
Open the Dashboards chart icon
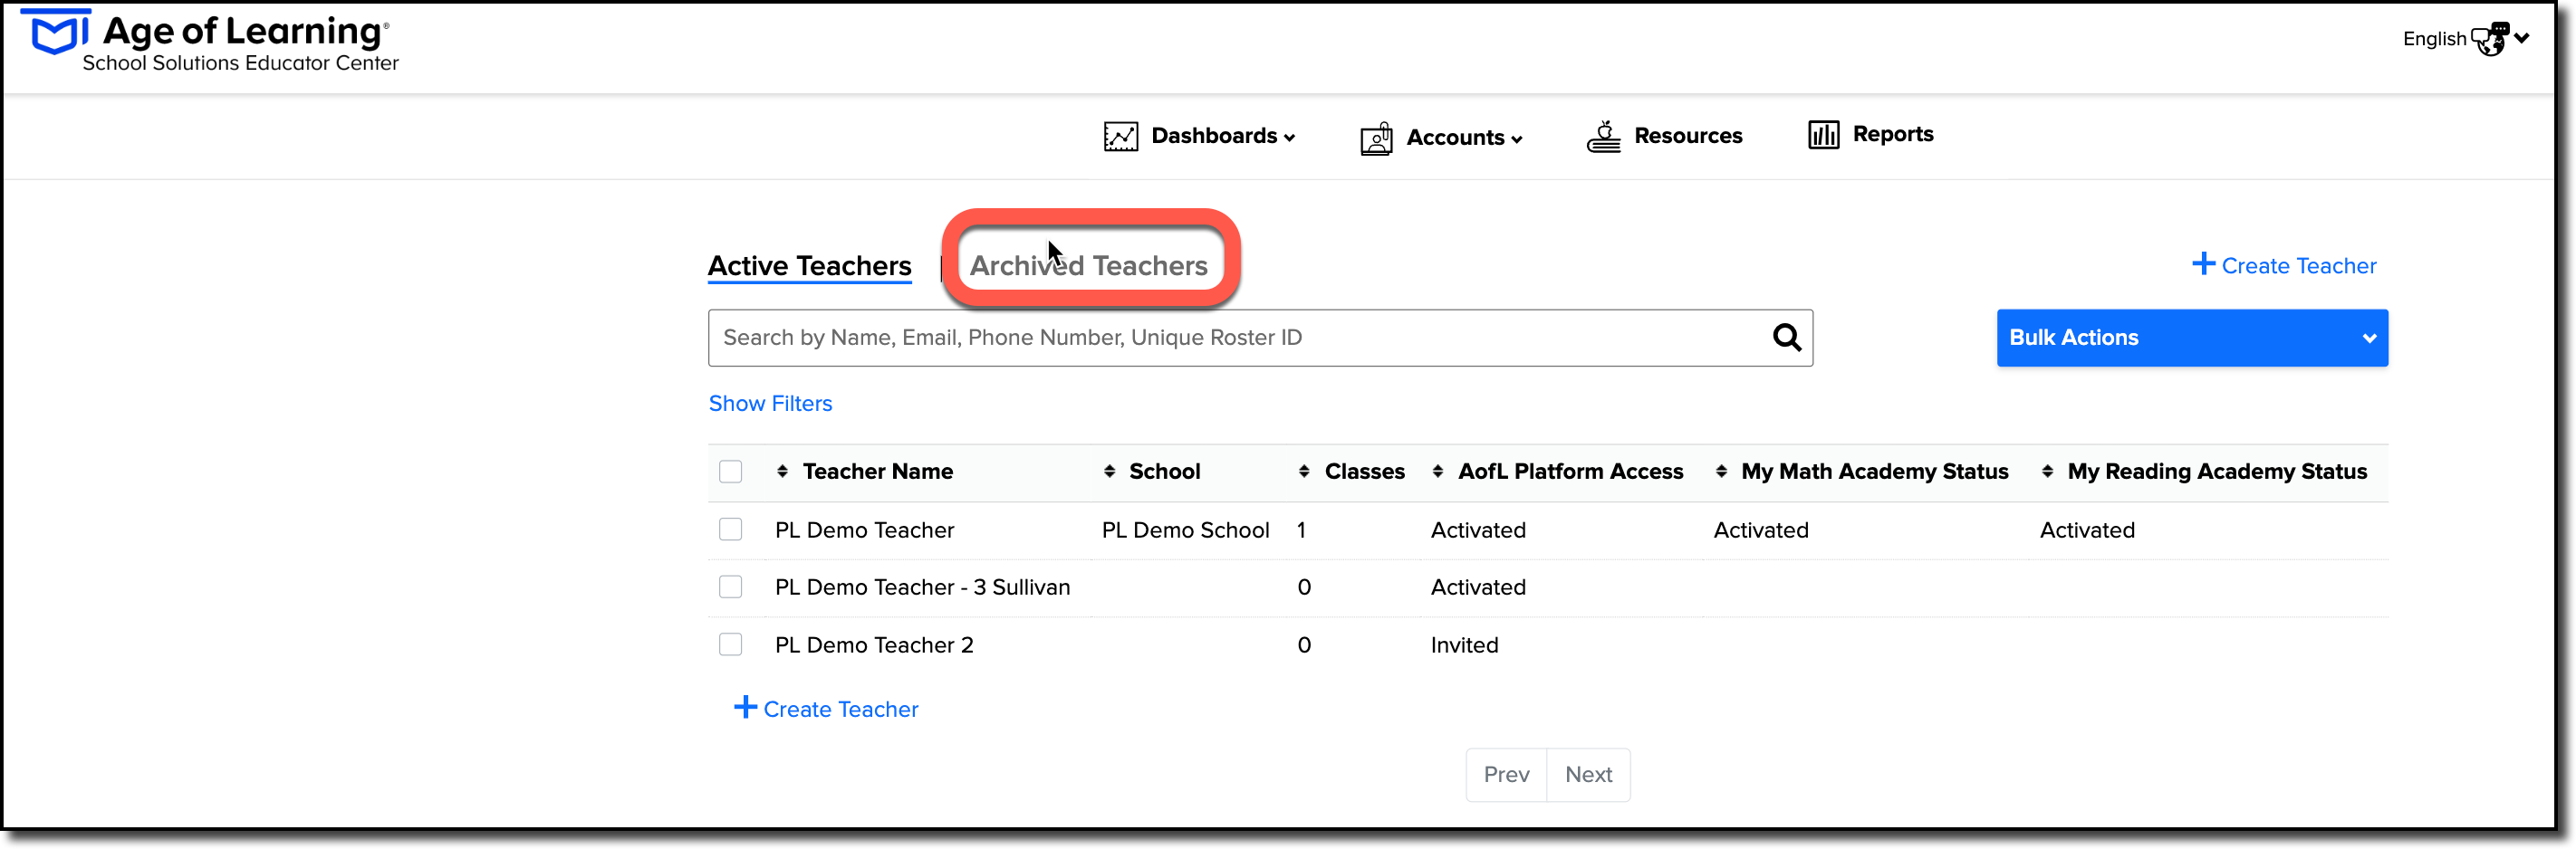1120,136
